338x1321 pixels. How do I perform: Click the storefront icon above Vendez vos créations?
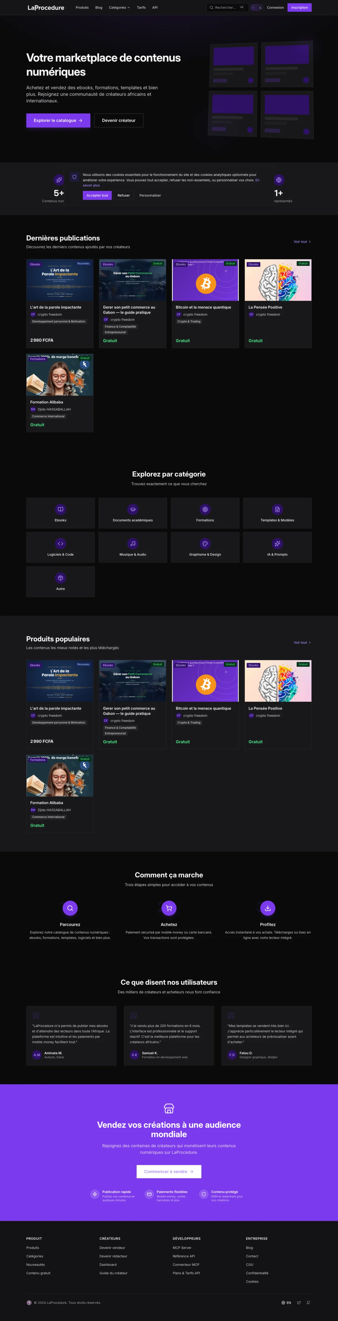coord(169,1108)
